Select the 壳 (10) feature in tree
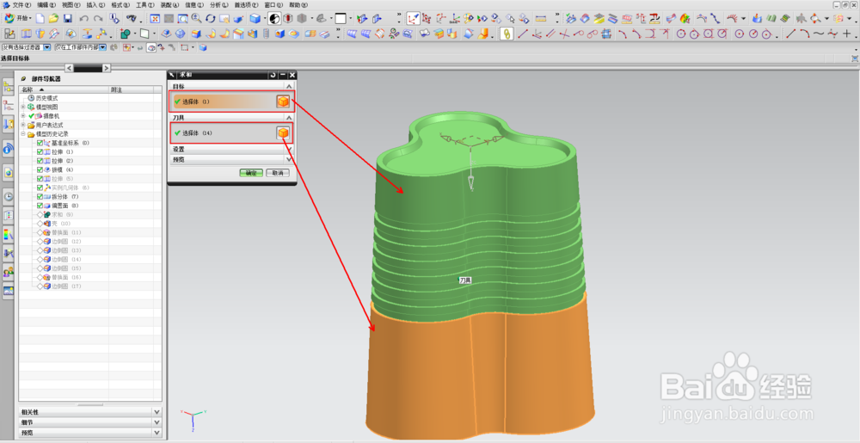Viewport: 860px width, 443px height. click(61, 223)
